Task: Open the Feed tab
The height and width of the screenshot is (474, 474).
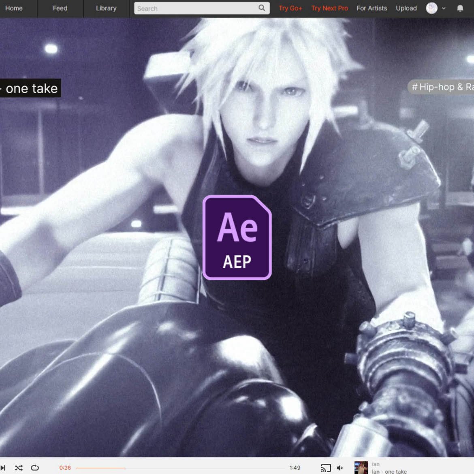Action: click(x=60, y=8)
